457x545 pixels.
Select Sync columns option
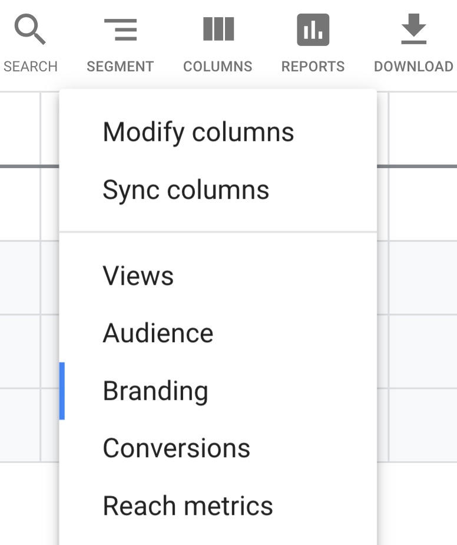point(186,190)
